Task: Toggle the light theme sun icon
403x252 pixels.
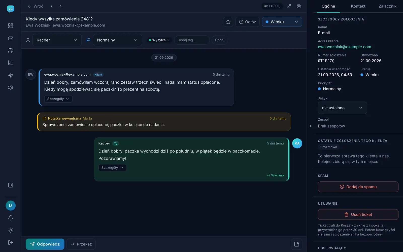Action: click(11, 230)
